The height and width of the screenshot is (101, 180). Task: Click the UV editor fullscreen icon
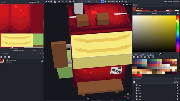tap(38, 2)
